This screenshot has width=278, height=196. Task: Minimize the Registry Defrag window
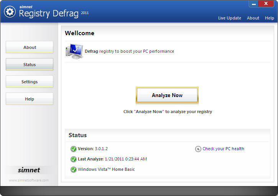coord(254,4)
